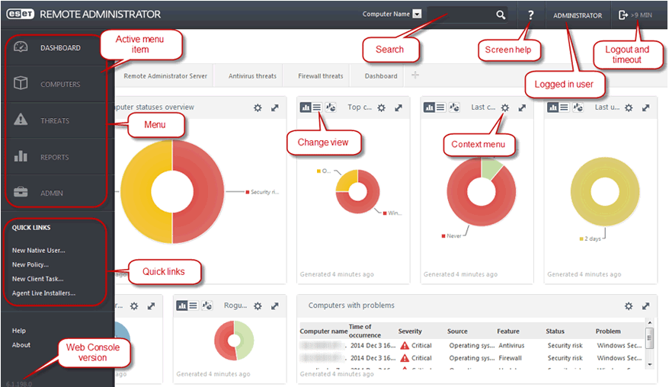
Task: Sort by the Source column header
Action: (x=457, y=331)
